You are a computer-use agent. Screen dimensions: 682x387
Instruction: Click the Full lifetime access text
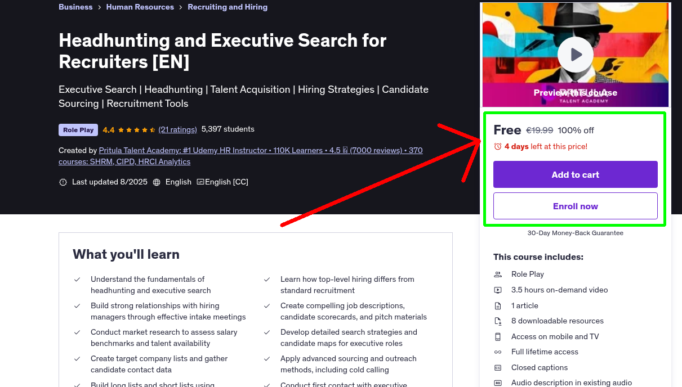(x=545, y=352)
